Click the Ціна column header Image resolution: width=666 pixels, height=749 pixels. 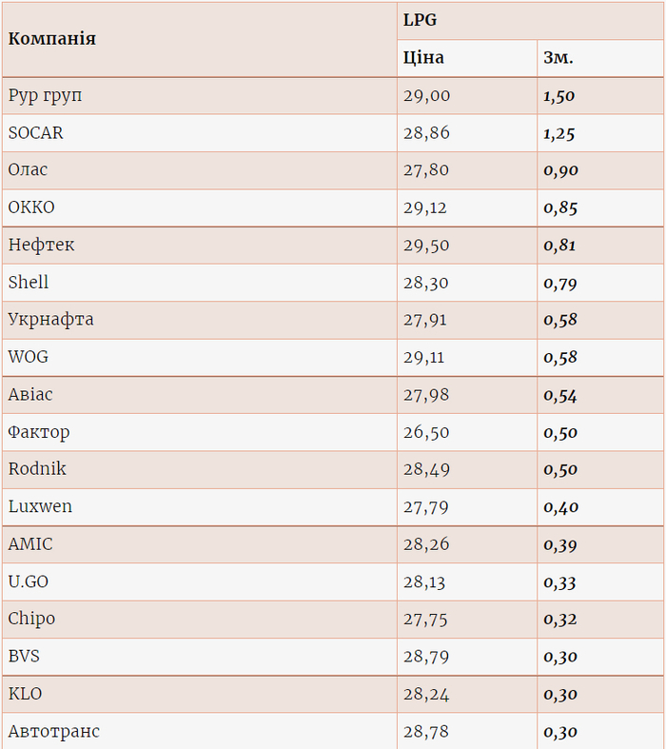pyautogui.click(x=423, y=58)
